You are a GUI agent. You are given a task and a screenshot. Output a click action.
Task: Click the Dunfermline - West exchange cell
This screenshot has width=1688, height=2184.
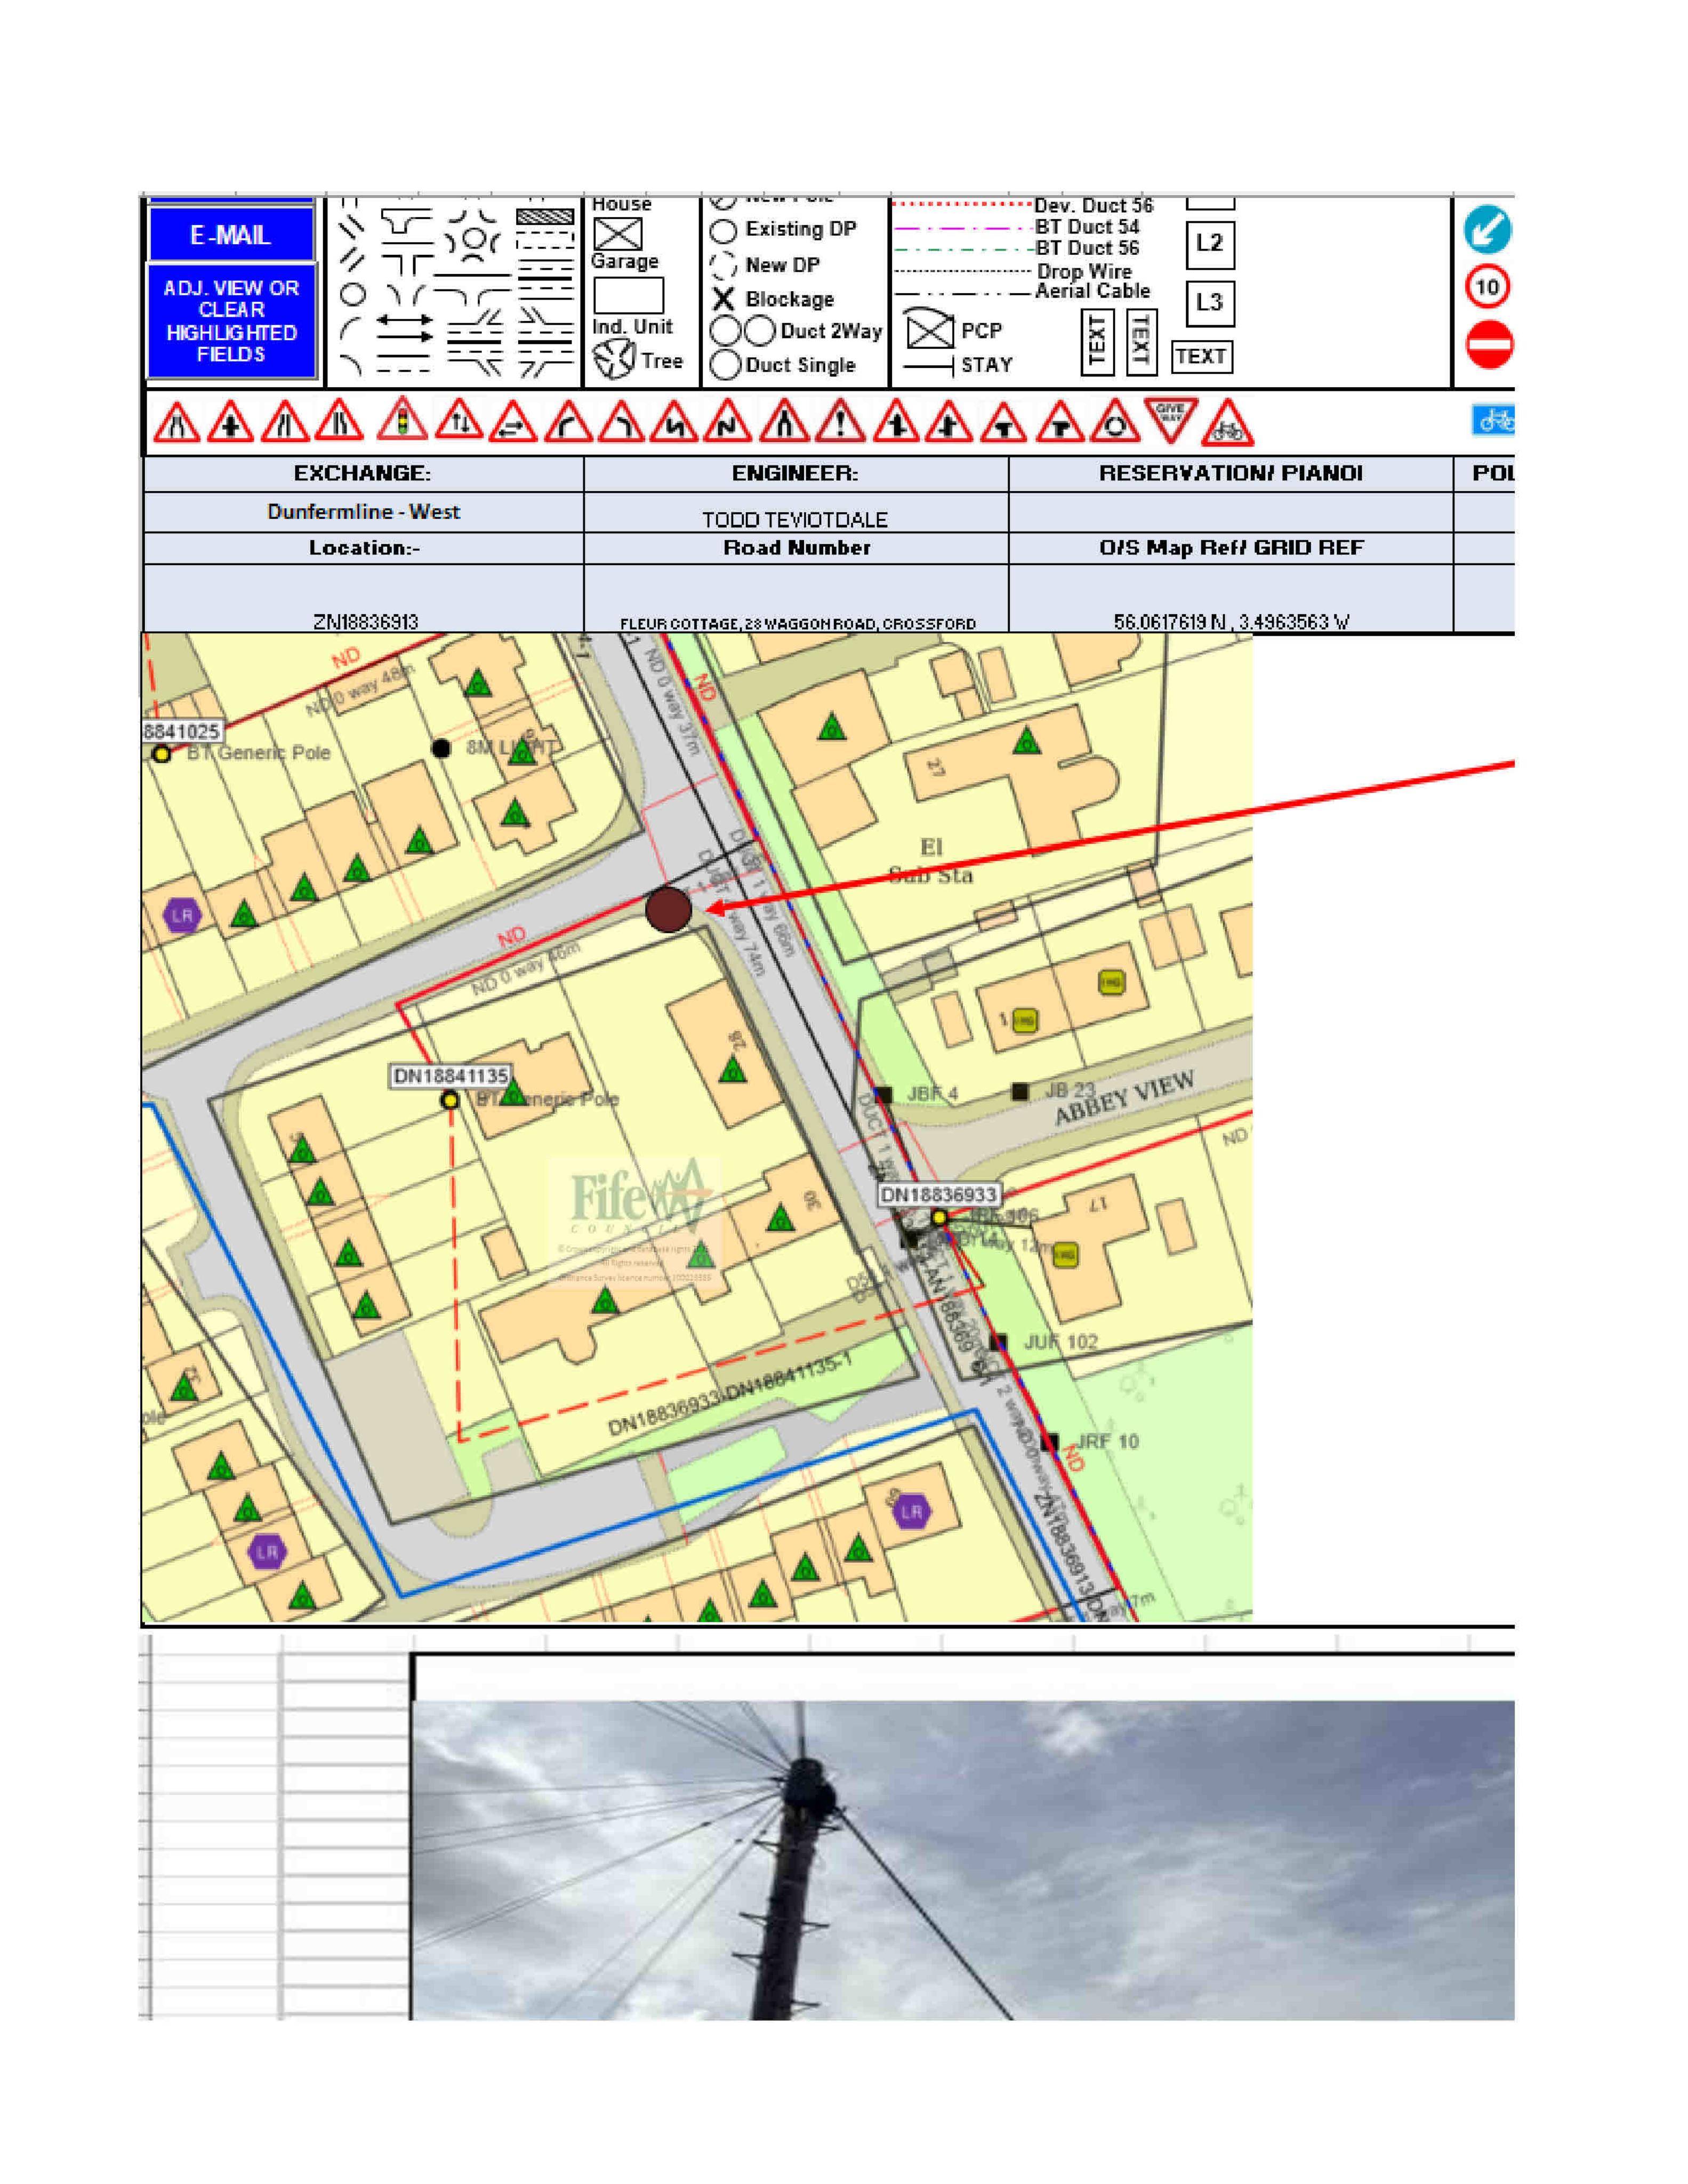pyautogui.click(x=363, y=512)
